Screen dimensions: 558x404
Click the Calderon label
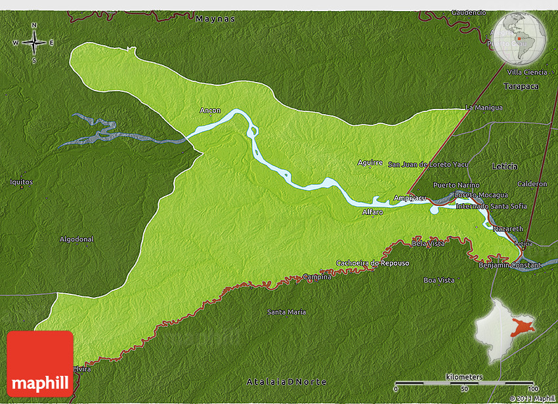(x=532, y=184)
